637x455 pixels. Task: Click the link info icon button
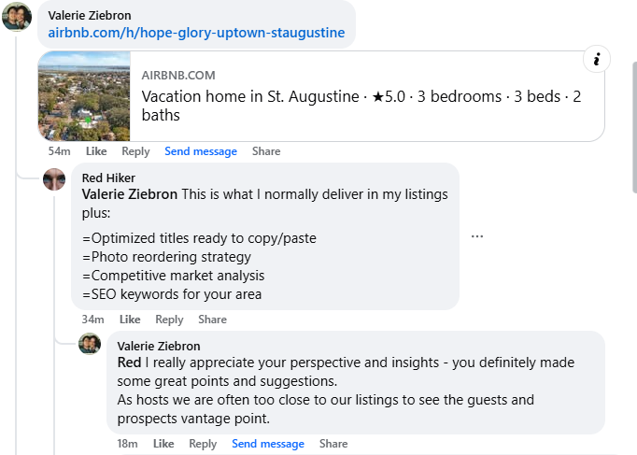tap(596, 61)
